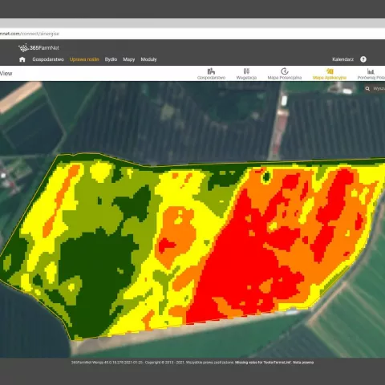
Task: Open Mapa Potencjalna view
Action: point(285,74)
